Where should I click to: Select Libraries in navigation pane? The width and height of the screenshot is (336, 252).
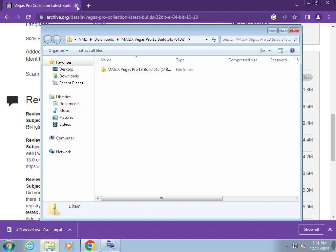coord(63,97)
